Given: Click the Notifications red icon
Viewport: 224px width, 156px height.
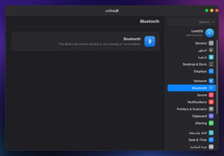Looking at the screenshot, I should tap(211, 102).
